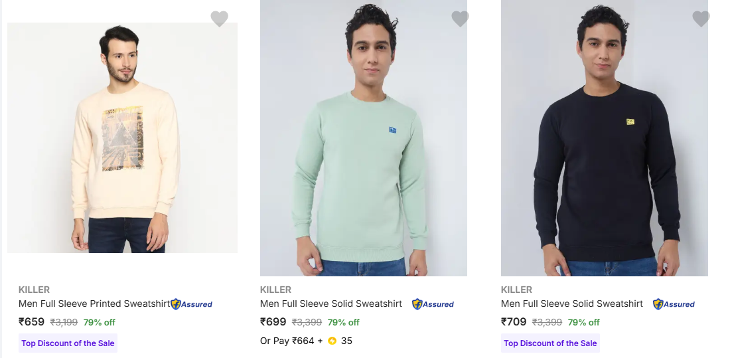Click the Or Pay ₹664 offer text

coord(291,341)
